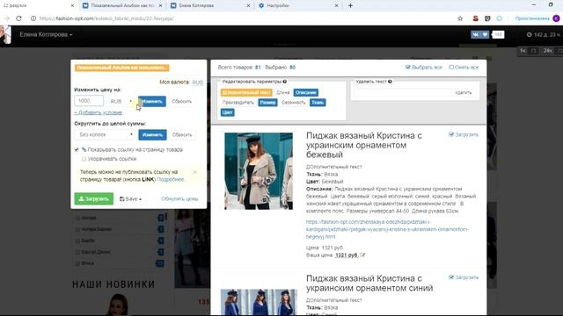Viewport: 563px width, 316px height.
Task: Focus the Удалить текст input field
Action: pos(401,93)
